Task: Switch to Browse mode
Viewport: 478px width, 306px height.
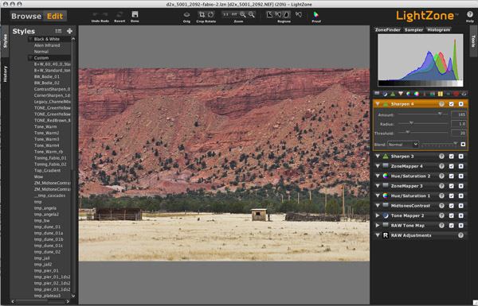Action: coord(26,16)
